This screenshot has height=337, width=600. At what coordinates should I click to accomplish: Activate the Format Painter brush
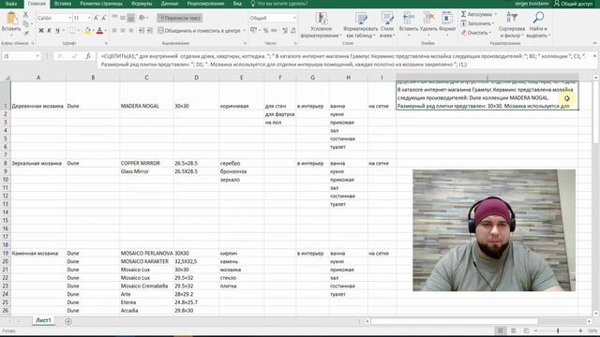pos(25,33)
